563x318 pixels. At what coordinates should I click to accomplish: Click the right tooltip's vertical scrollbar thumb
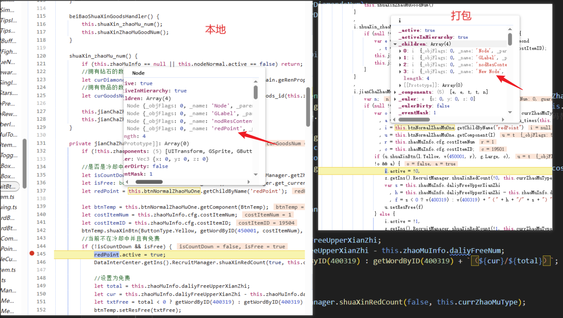tap(510, 39)
